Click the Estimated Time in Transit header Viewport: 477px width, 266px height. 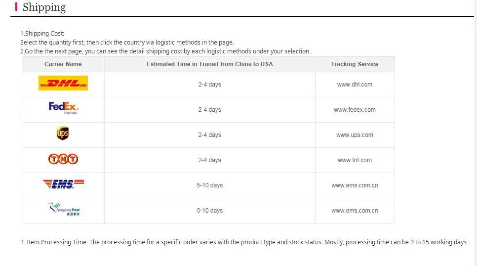[x=210, y=64]
